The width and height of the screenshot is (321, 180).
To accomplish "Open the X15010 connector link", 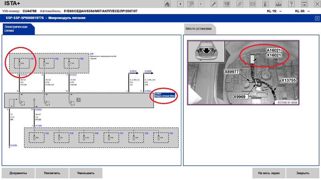I will 134,71.
